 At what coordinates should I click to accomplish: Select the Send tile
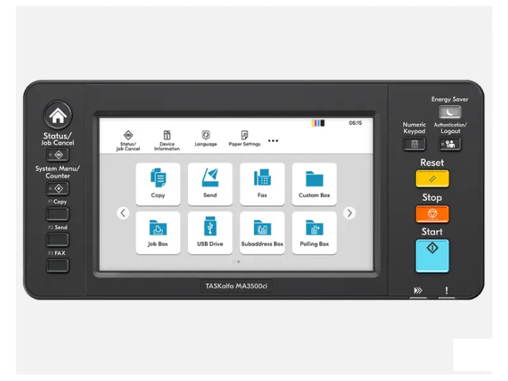[x=210, y=184]
